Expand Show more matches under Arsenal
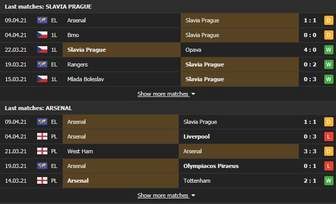336x204 pixels. pyautogui.click(x=163, y=195)
